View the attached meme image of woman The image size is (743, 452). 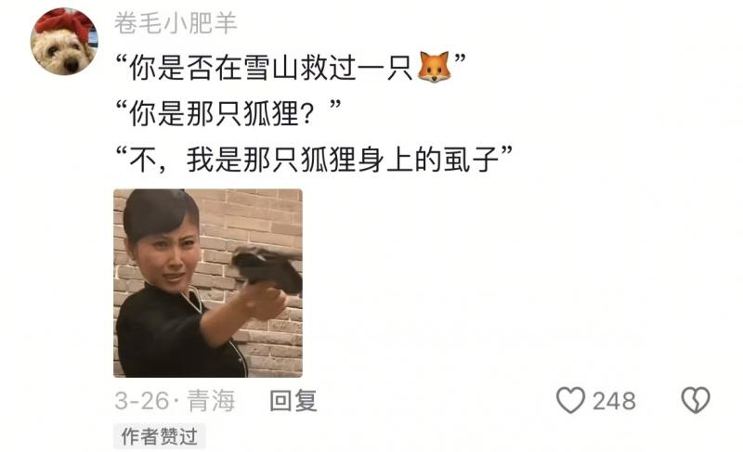(x=208, y=283)
